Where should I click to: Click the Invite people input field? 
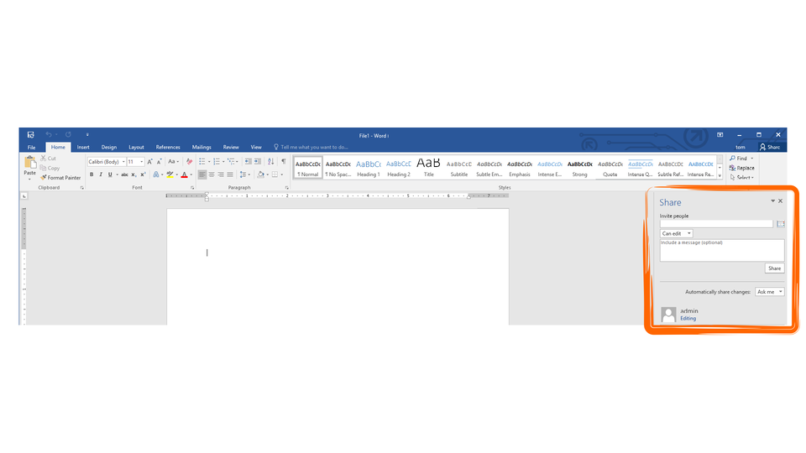click(x=716, y=224)
